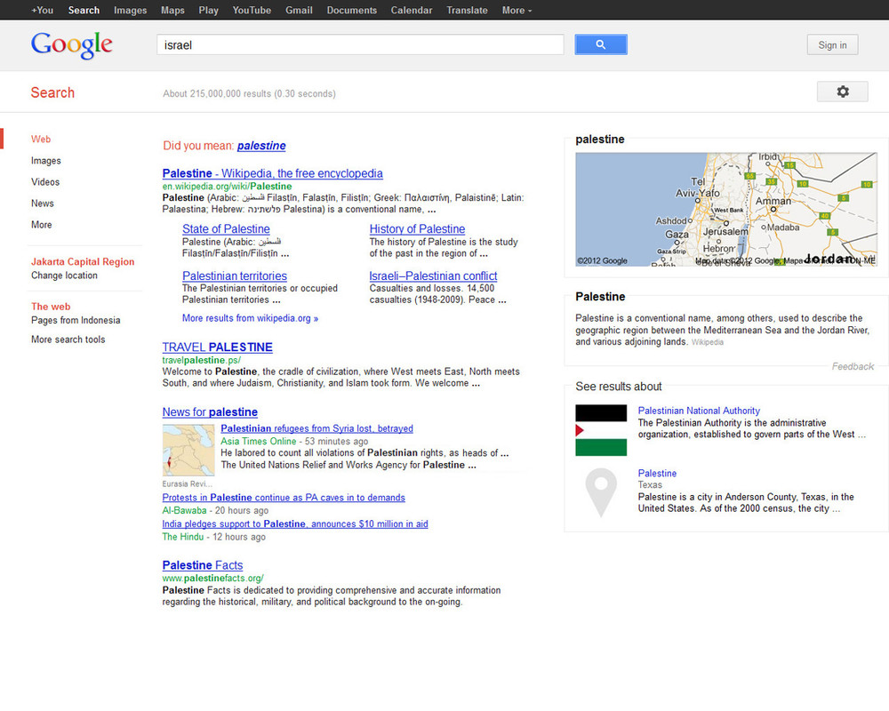Click the Palestinian National Authority flag image

(x=601, y=430)
